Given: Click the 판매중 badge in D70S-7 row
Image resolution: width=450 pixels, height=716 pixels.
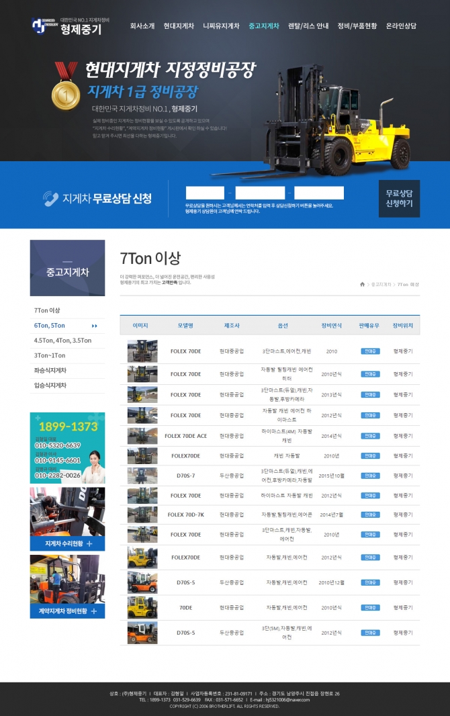Looking at the screenshot, I should (370, 476).
